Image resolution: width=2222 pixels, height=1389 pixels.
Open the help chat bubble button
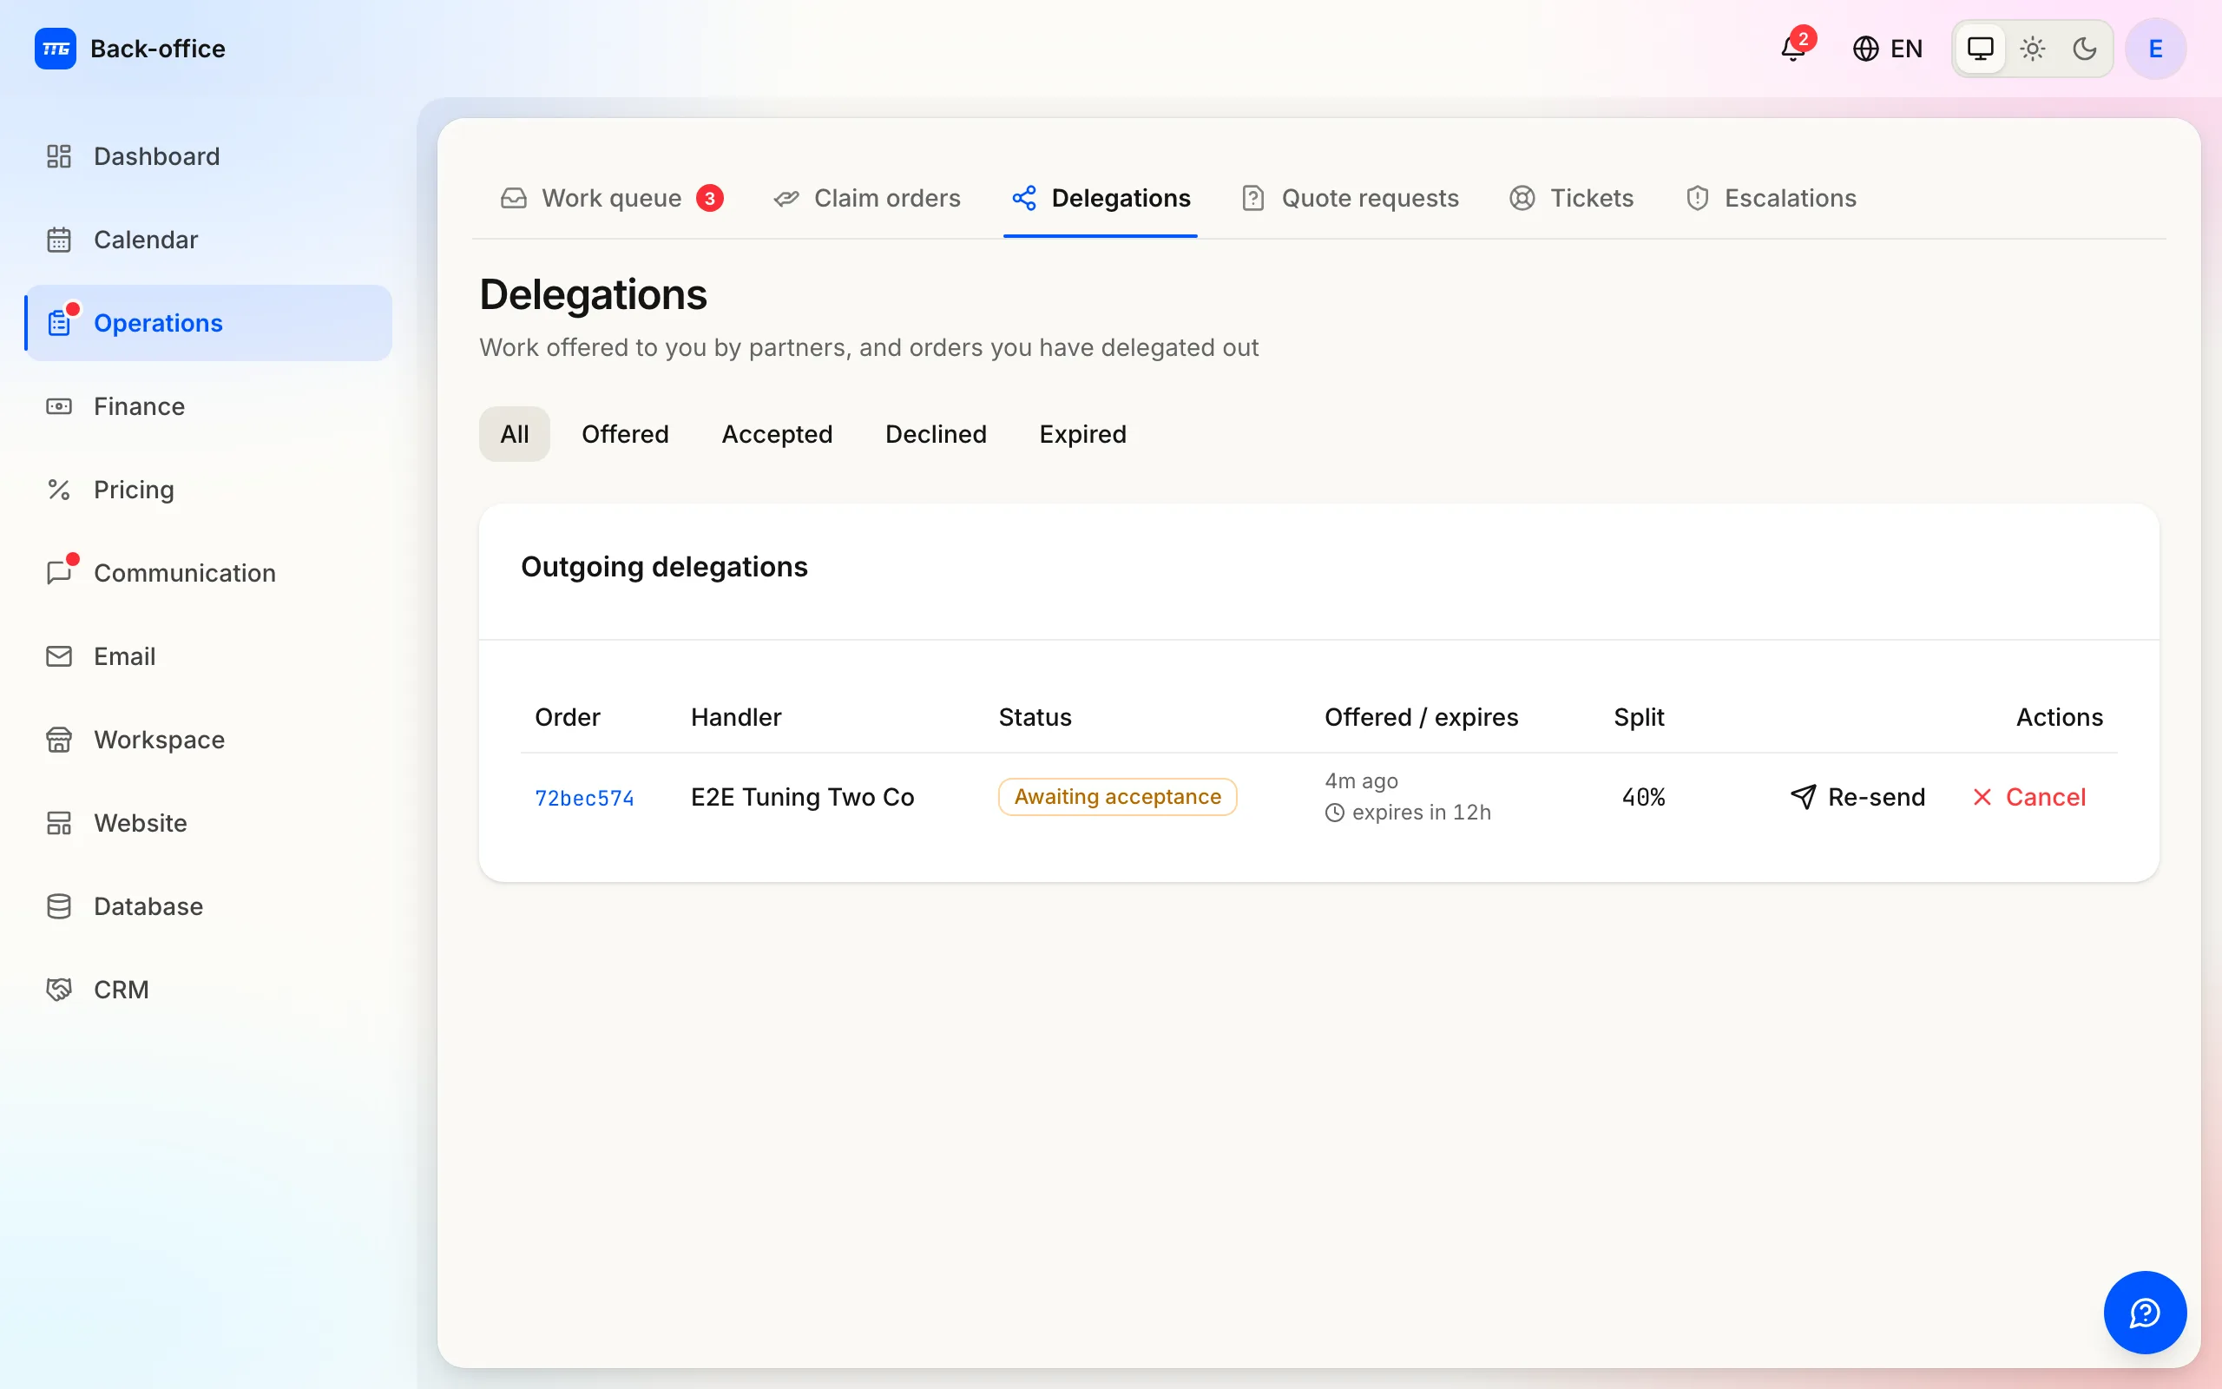pos(2145,1313)
